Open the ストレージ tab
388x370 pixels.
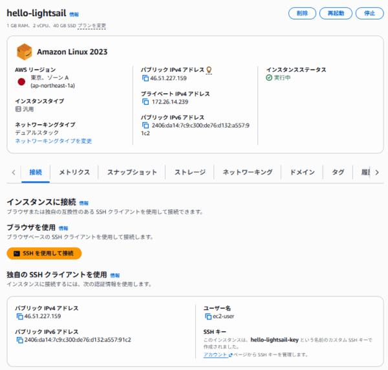pos(189,172)
